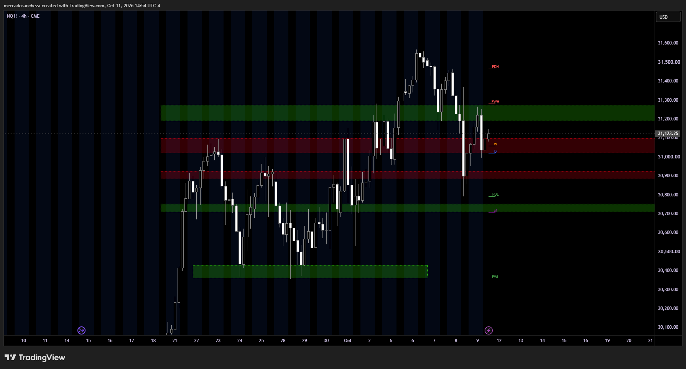The width and height of the screenshot is (686, 369).
Task: Click the date 12 on the time axis
Action: coord(499,341)
